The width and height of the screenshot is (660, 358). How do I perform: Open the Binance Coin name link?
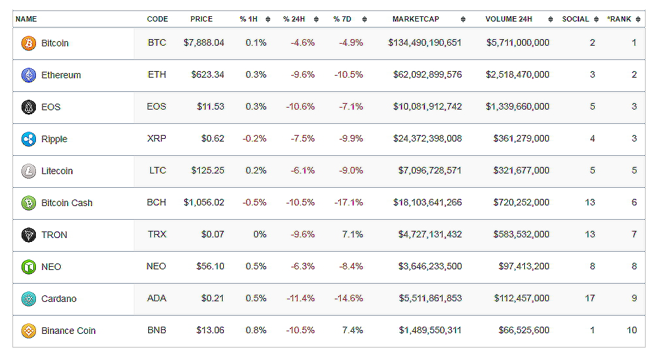[69, 331]
